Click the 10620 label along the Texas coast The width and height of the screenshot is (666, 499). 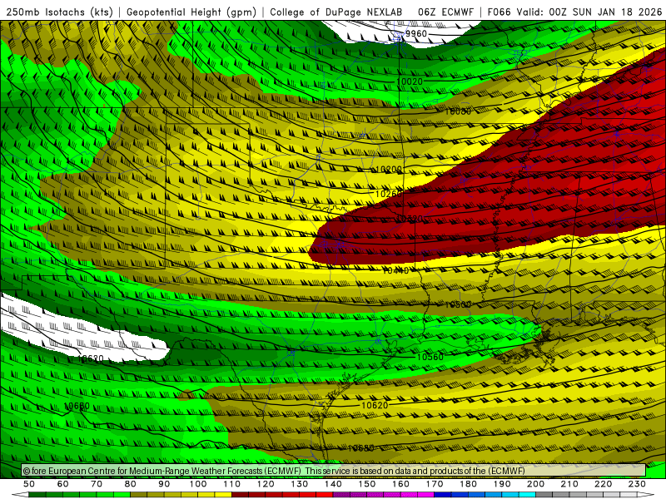tap(375, 405)
